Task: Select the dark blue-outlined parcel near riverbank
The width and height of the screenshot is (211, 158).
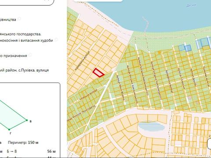Action: click(188, 48)
